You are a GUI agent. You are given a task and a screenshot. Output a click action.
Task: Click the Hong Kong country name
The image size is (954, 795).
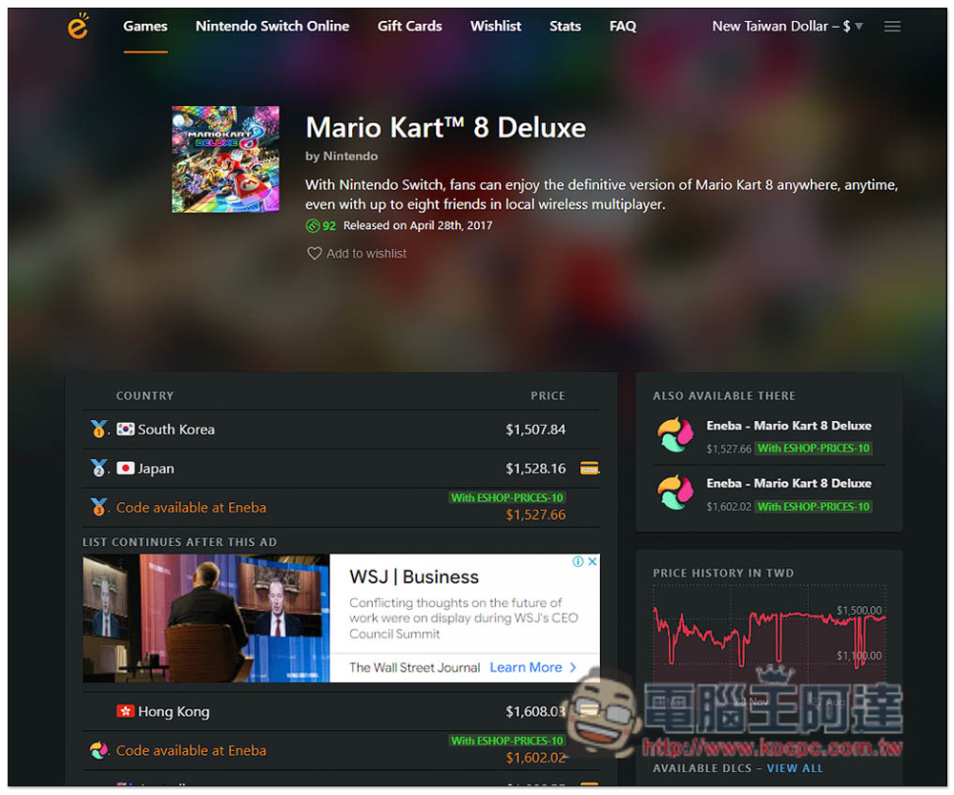pyautogui.click(x=174, y=712)
